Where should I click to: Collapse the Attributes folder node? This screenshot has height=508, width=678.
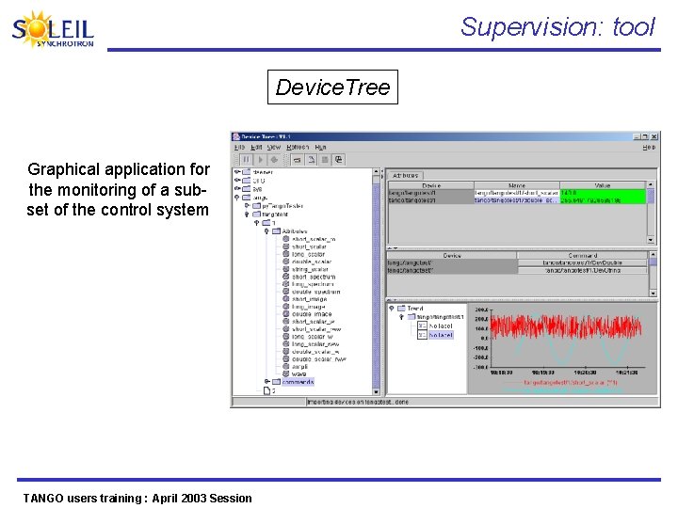click(x=266, y=231)
